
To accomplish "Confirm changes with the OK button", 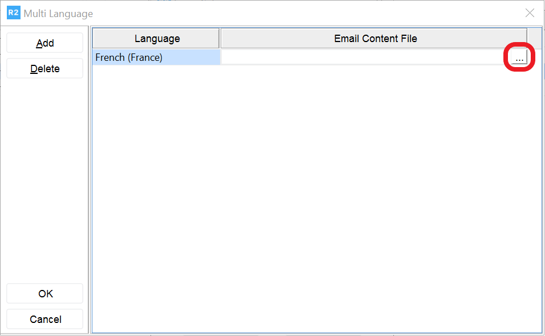I will 44,293.
